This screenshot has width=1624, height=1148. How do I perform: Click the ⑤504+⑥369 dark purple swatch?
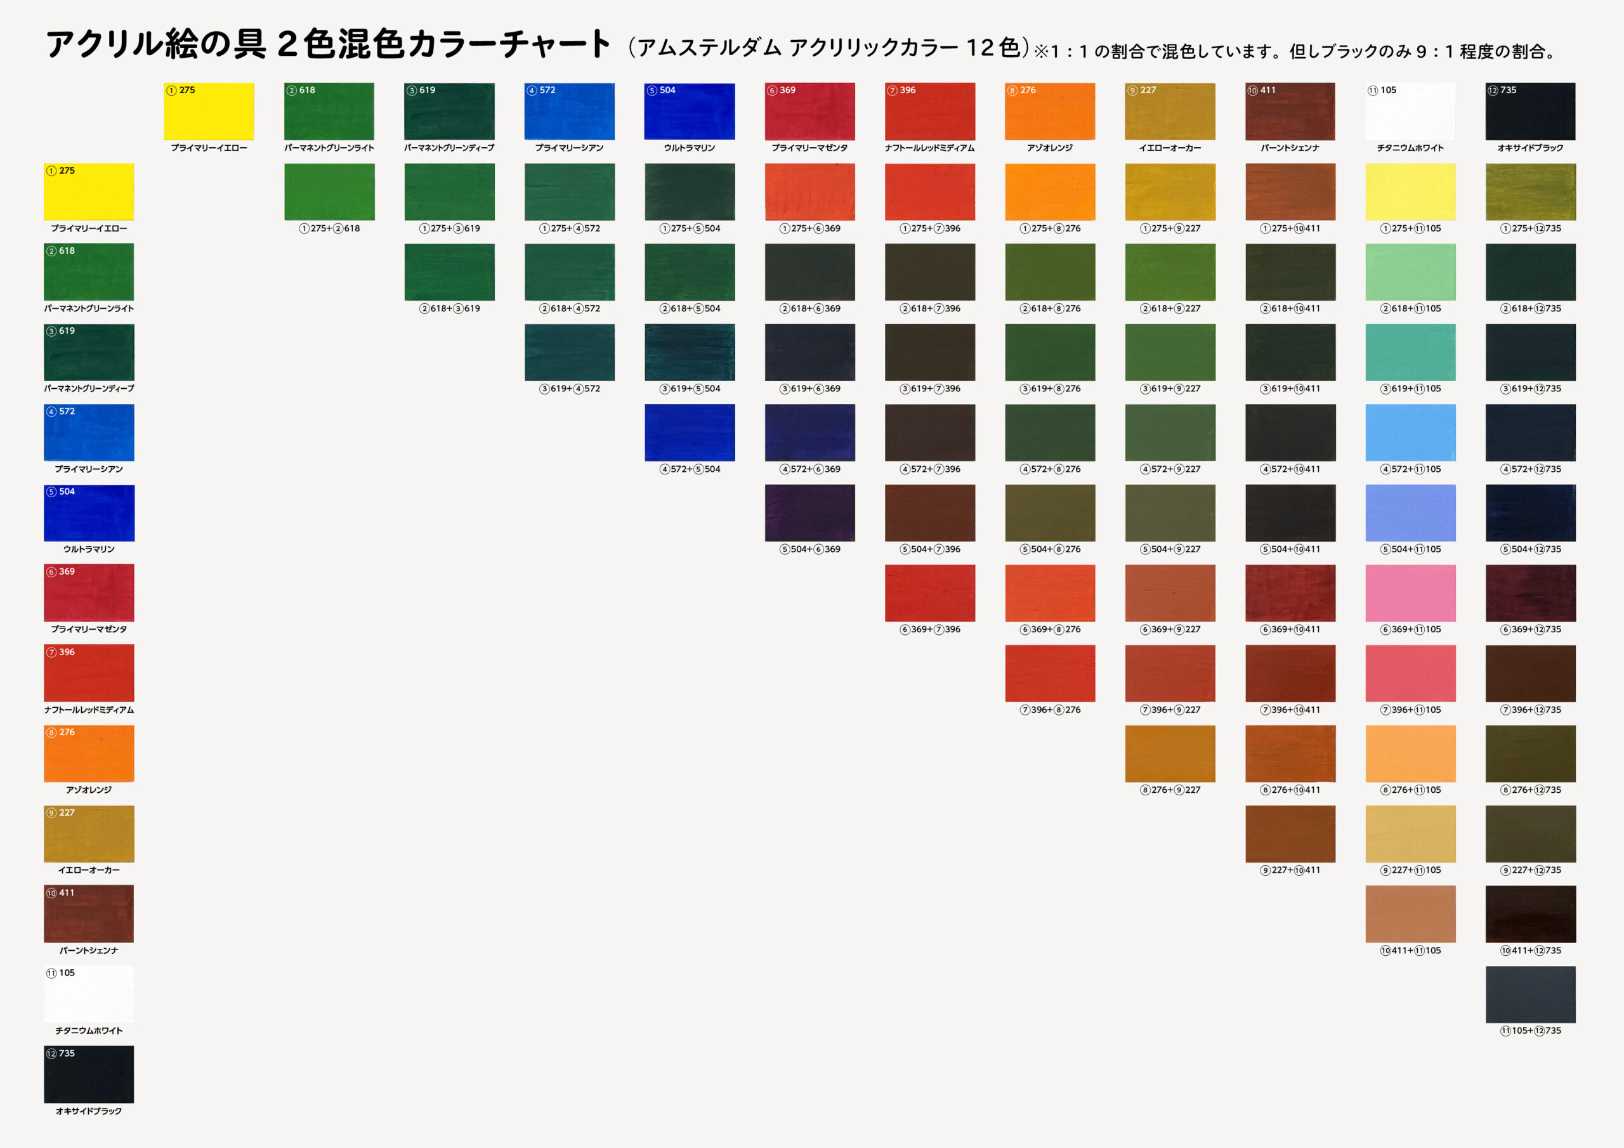coord(809,513)
